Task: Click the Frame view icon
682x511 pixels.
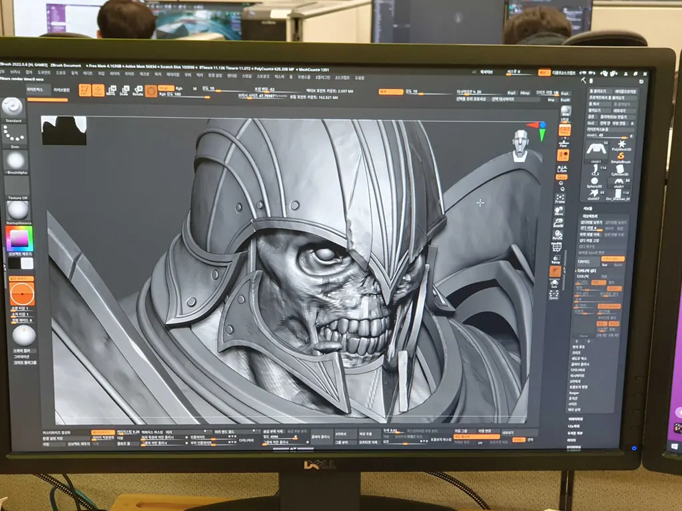Action: 560,199
